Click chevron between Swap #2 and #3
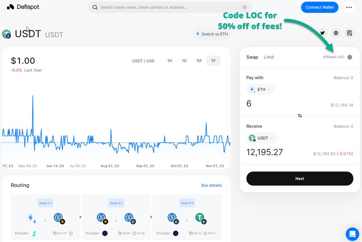The image size is (362, 242). (151, 217)
